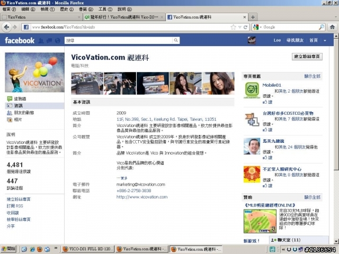Focus the Firefox URL address bar
The width and height of the screenshot is (339, 254).
point(130,27)
